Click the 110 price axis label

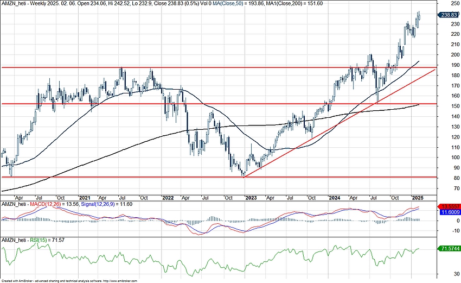456,147
